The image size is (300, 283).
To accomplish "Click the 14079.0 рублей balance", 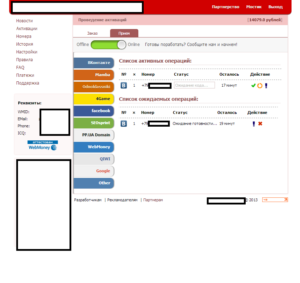I will [265, 20].
